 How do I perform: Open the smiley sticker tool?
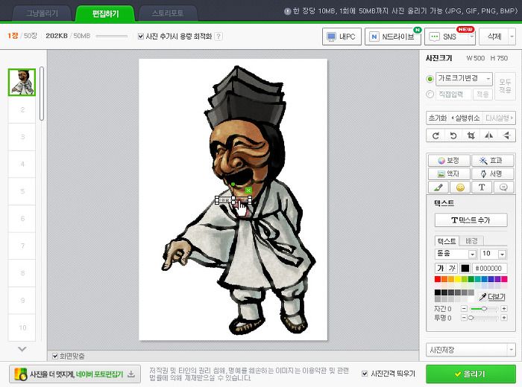click(460, 188)
